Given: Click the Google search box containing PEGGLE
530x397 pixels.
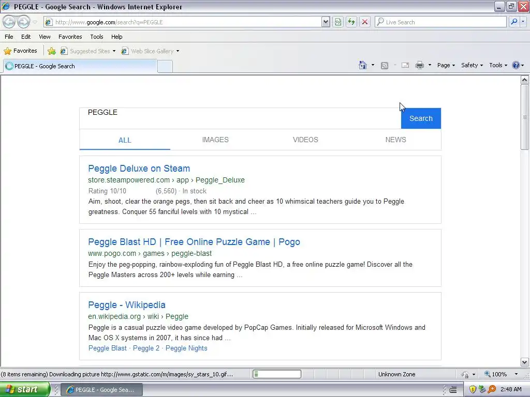Looking at the screenshot, I should [240, 118].
